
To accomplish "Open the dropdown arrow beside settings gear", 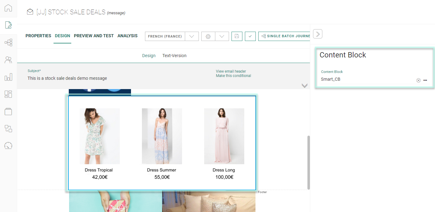I will click(x=222, y=36).
